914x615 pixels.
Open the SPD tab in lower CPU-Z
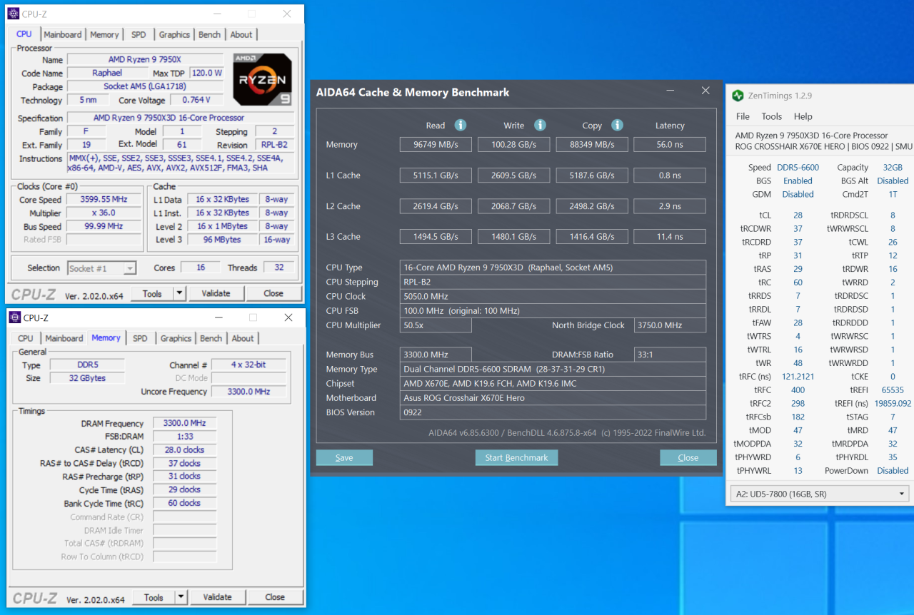tap(140, 338)
